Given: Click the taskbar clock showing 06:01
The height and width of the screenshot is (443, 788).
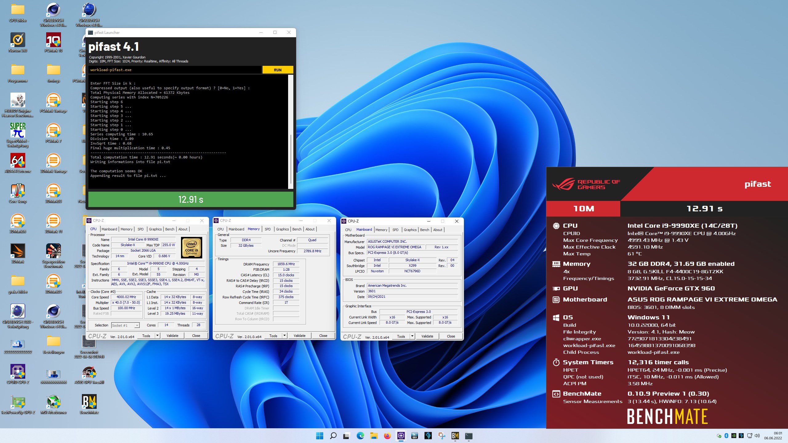Looking at the screenshot, I should [x=773, y=436].
